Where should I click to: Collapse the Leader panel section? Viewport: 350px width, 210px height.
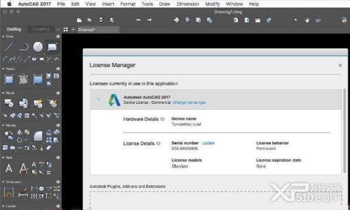pos(3,206)
